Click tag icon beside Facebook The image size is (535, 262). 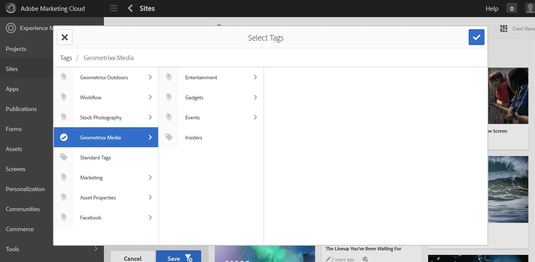click(x=64, y=217)
